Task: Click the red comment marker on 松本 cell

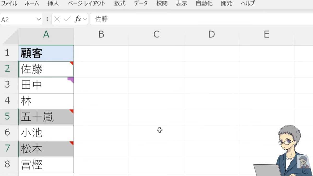Action: point(71,143)
